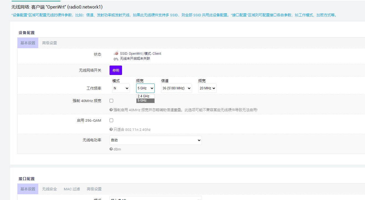Open the 无线安全 tab
The height and width of the screenshot is (200, 365).
[49, 189]
